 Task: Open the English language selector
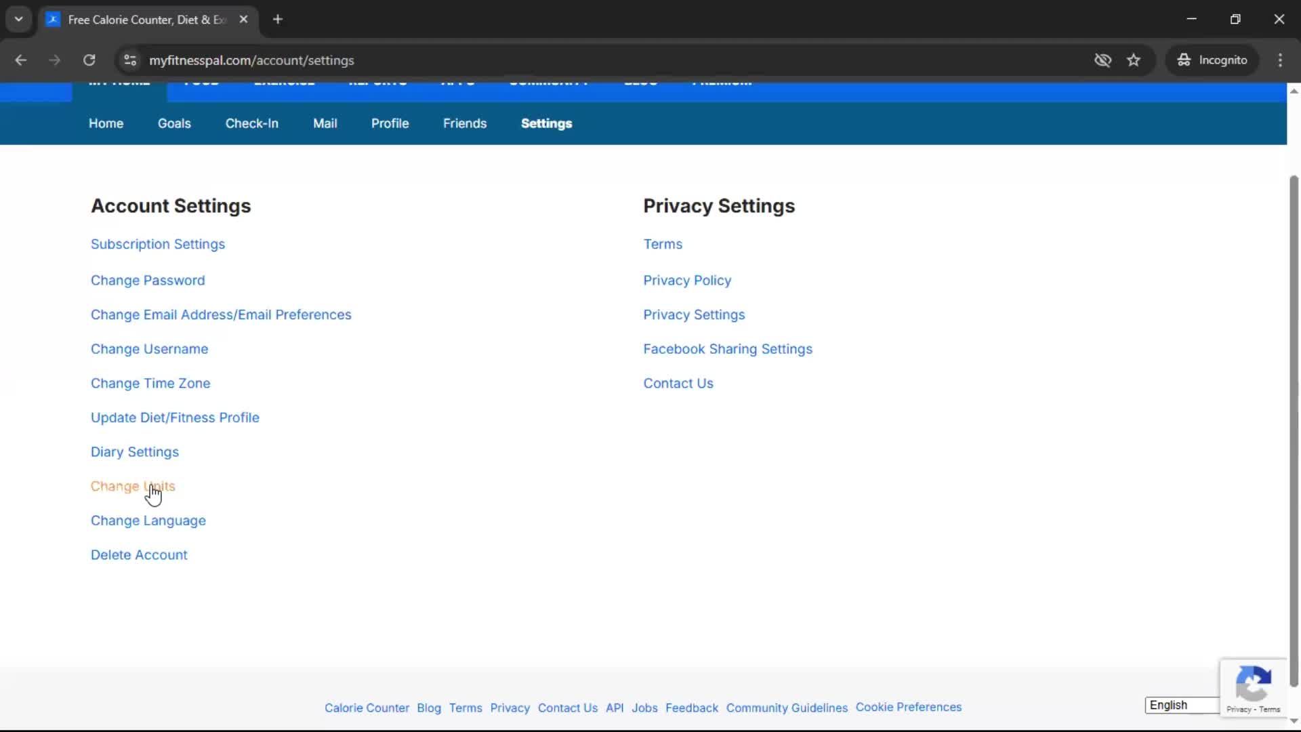click(1182, 705)
